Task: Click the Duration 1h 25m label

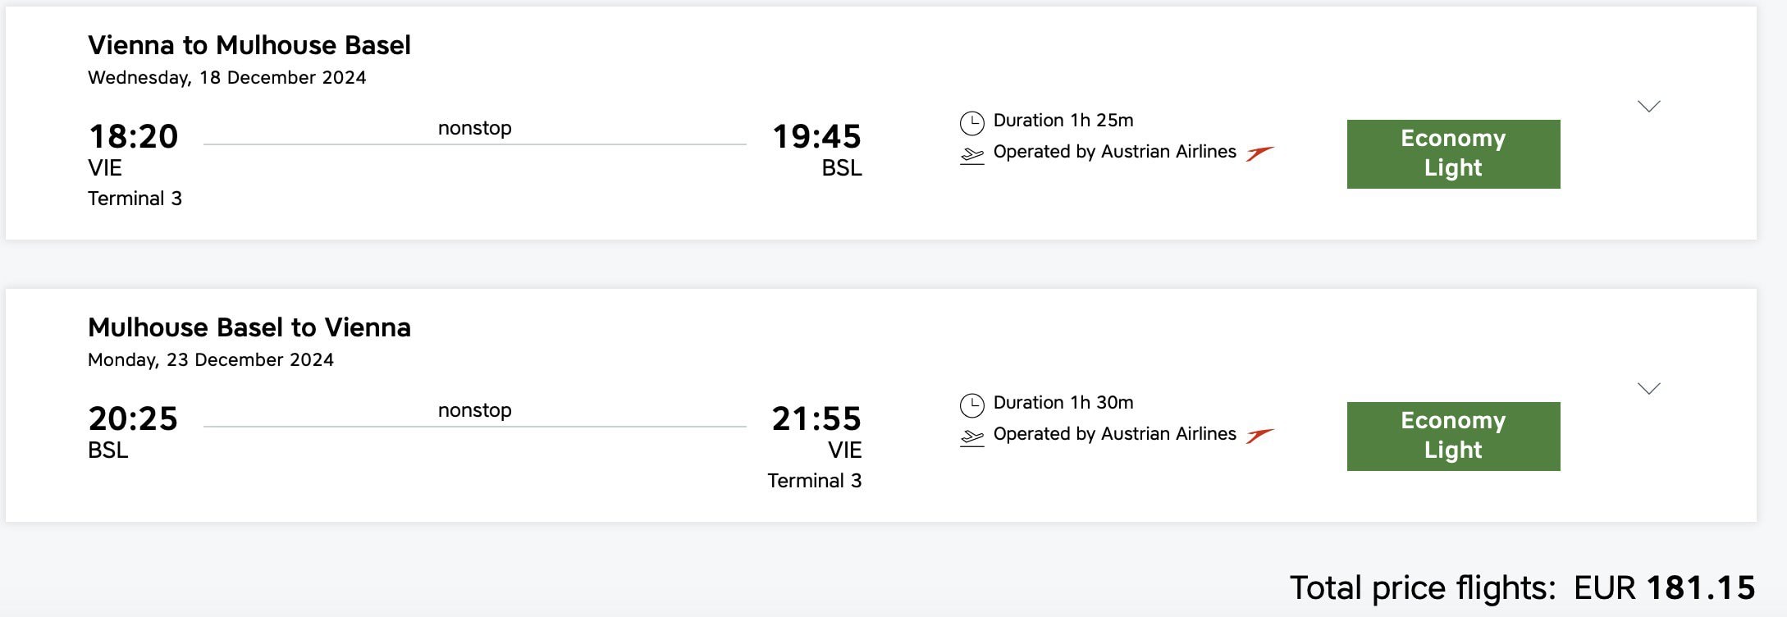Action: 1062,120
